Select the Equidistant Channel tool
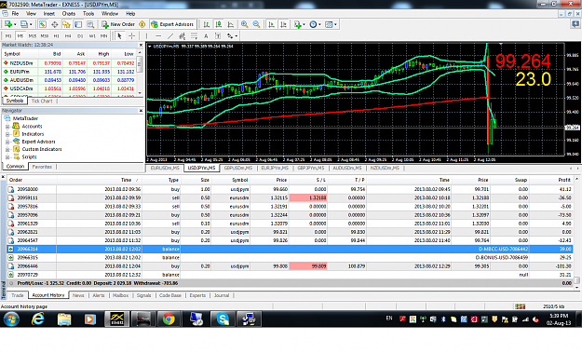Viewport: 582px width, 353px height. [x=182, y=36]
